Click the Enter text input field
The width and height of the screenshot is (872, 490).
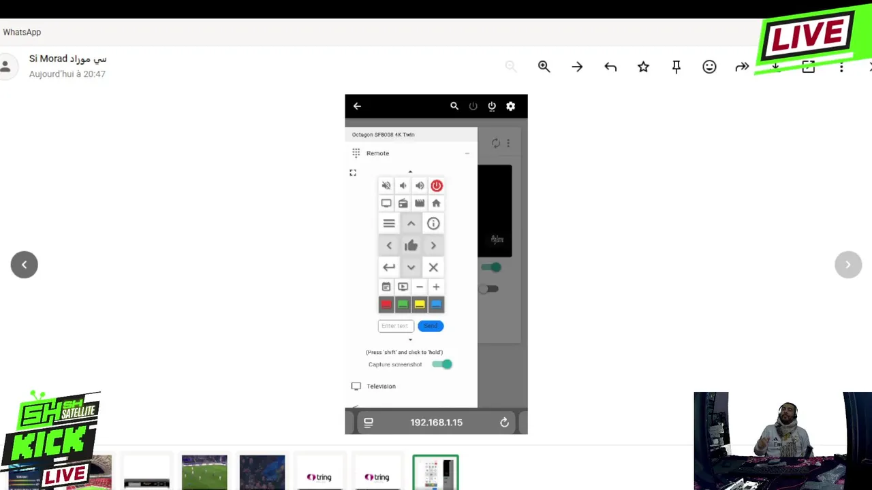click(396, 326)
